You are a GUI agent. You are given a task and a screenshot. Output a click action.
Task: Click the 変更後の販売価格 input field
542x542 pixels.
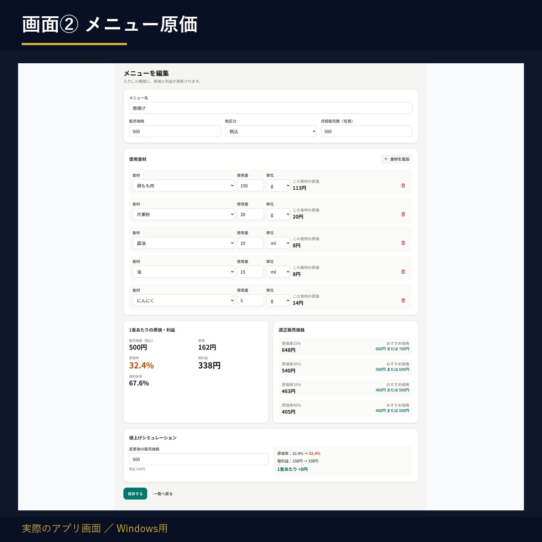pyautogui.click(x=199, y=459)
